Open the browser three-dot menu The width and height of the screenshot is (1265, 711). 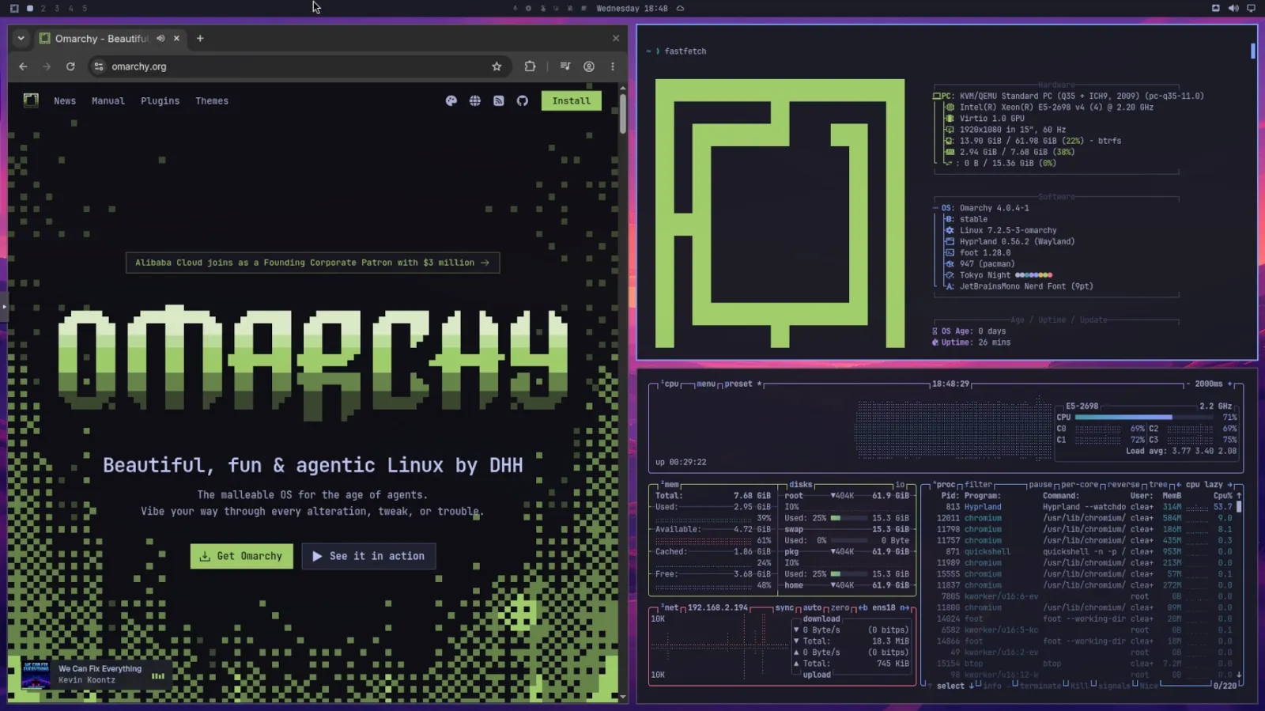point(613,66)
